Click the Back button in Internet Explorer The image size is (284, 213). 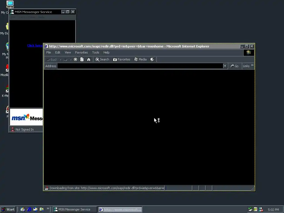[x=52, y=59]
